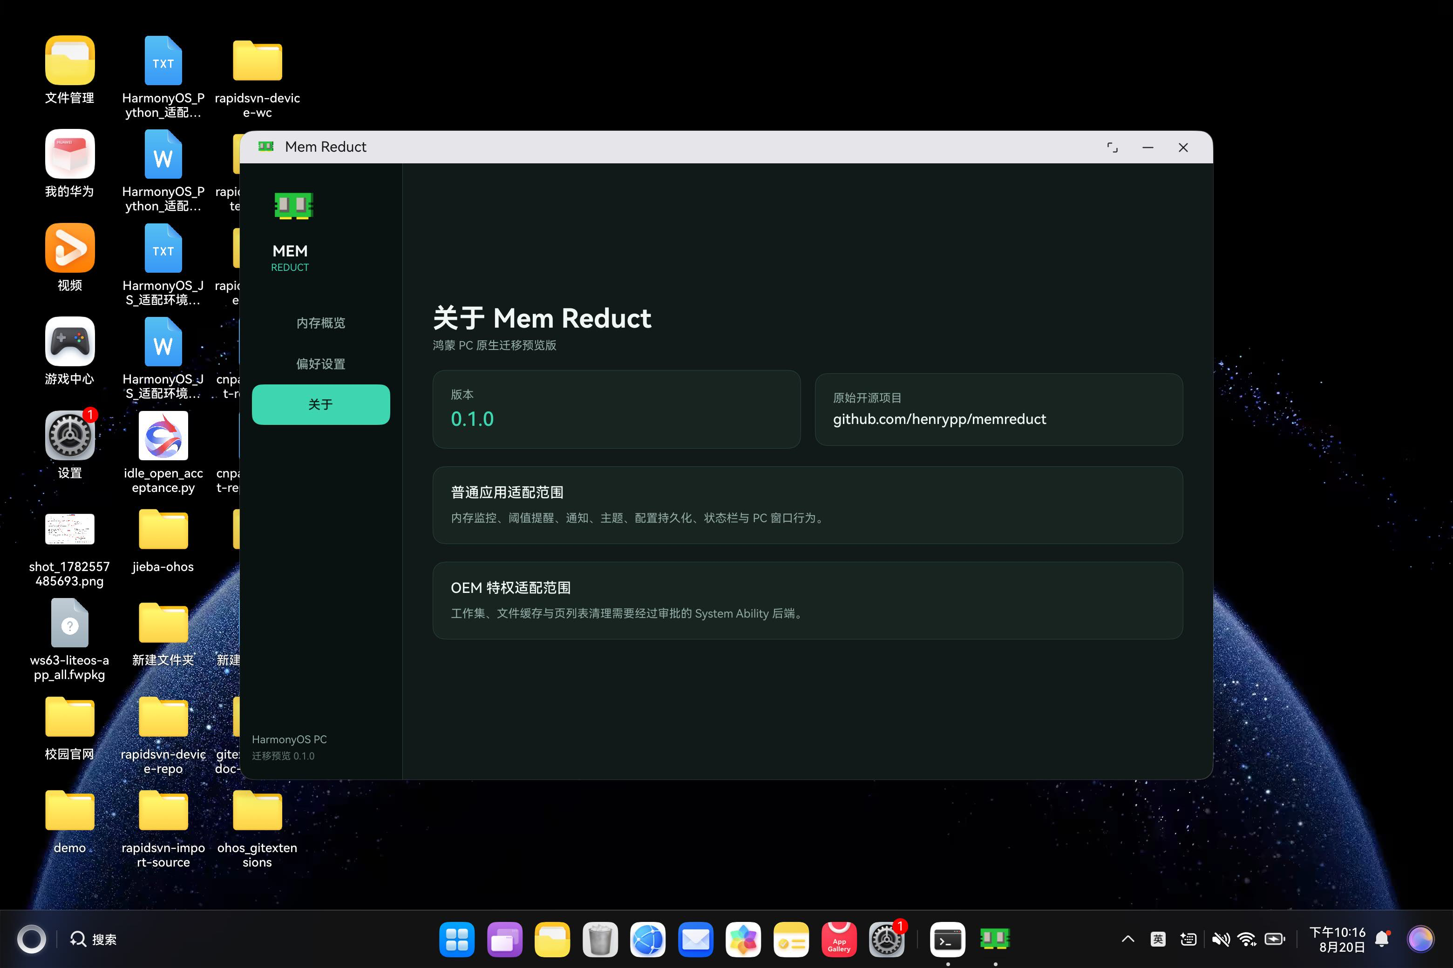Click the Mem Reduct title bar icon
The image size is (1453, 968).
pos(265,146)
